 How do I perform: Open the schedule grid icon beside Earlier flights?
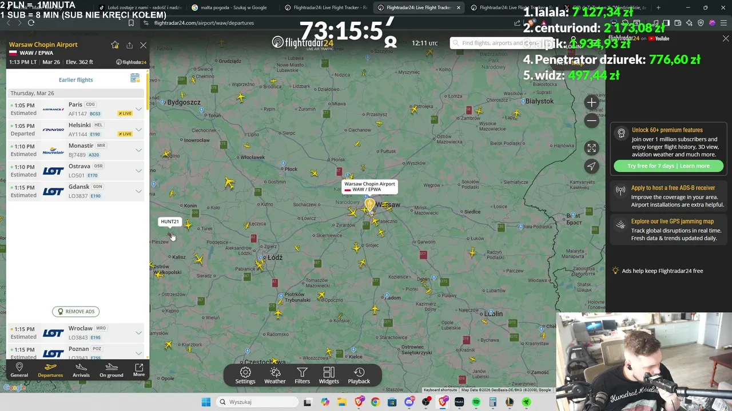(135, 78)
